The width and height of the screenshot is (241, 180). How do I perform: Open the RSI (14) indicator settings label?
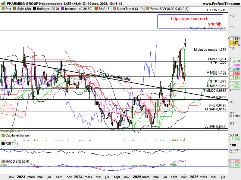click(x=12, y=144)
